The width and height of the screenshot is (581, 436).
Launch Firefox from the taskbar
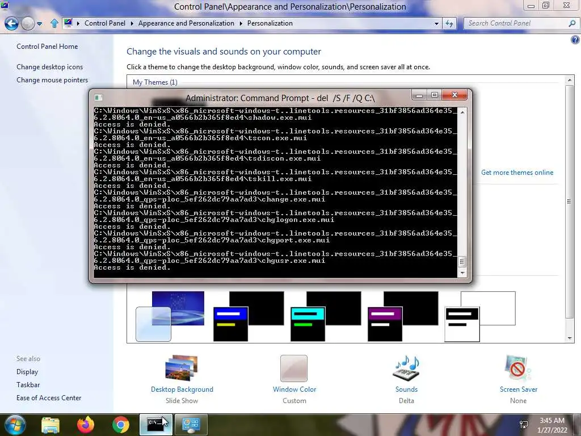pos(86,425)
